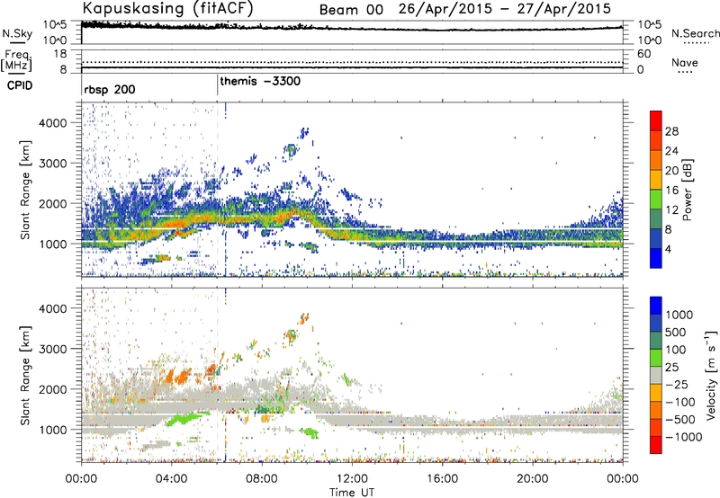
Task: Click the 'Power [dB]' color bar label
Action: [688, 190]
